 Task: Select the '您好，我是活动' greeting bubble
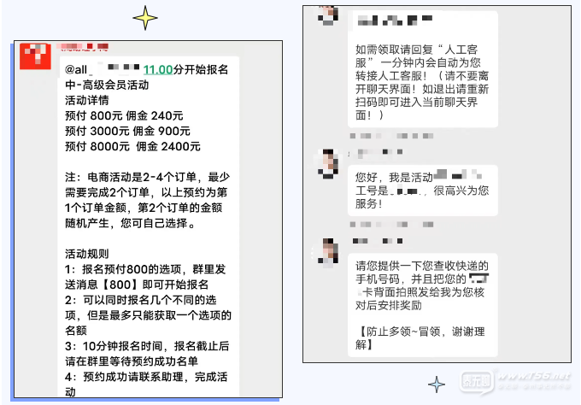click(423, 191)
